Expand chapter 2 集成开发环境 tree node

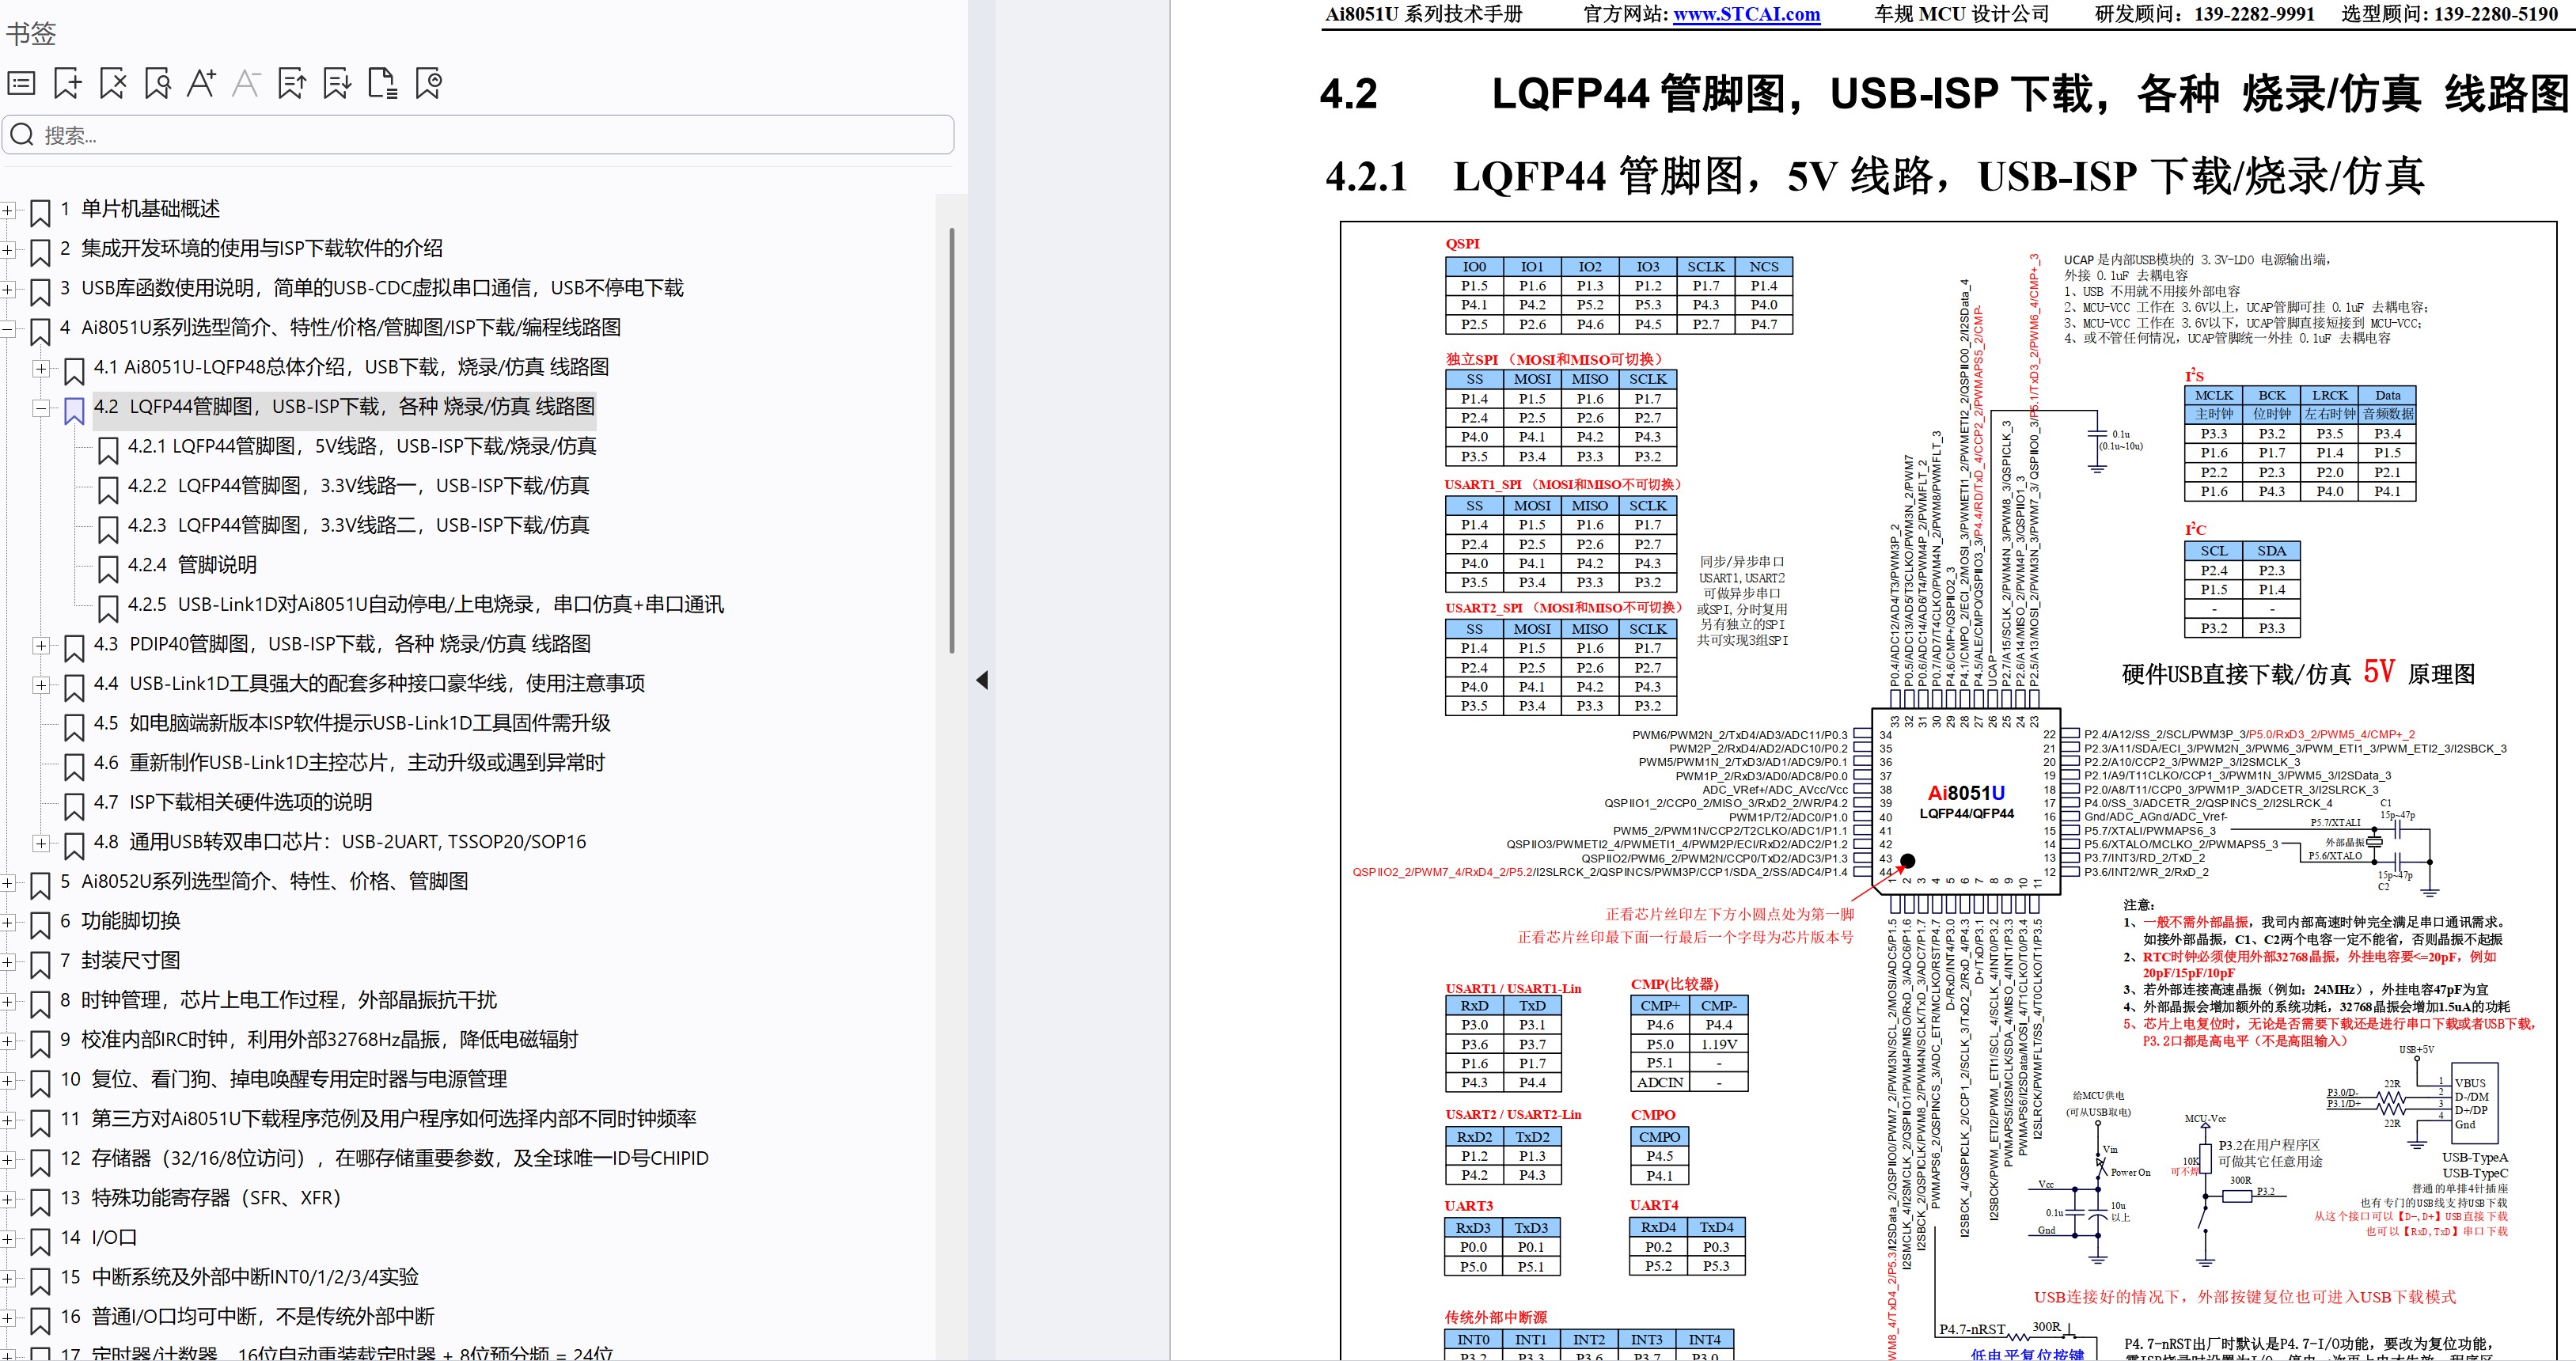[x=7, y=250]
